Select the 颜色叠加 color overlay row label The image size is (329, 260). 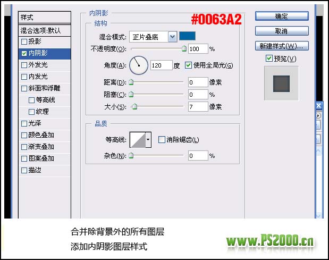click(x=41, y=136)
